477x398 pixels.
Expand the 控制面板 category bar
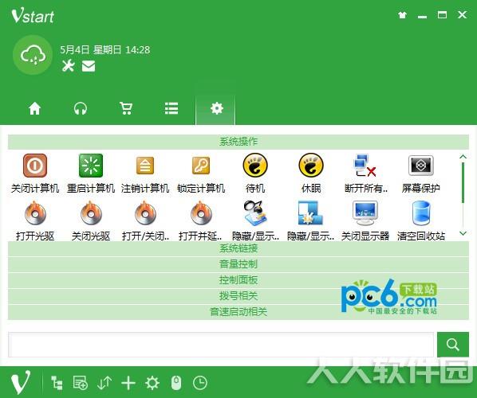pyautogui.click(x=238, y=280)
